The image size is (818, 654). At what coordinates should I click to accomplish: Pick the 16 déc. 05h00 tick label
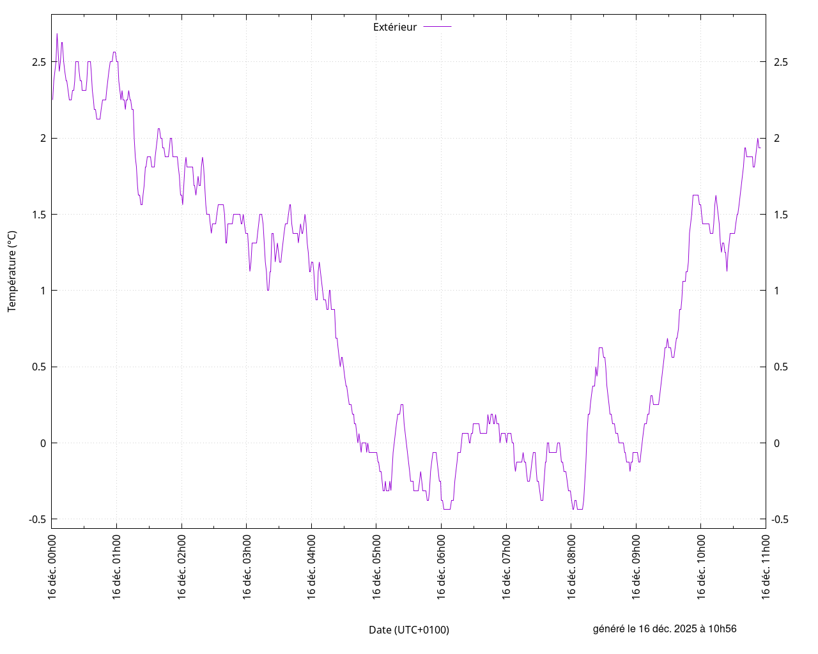point(376,567)
